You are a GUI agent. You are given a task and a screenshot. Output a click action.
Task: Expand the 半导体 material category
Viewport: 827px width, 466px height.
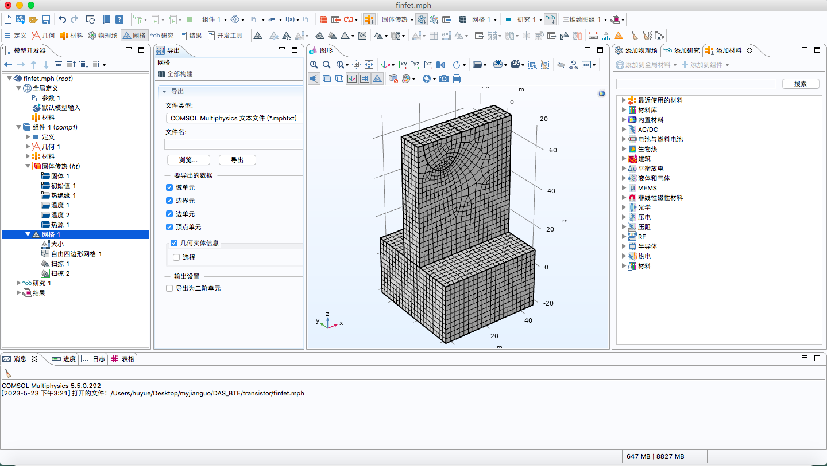coord(624,246)
